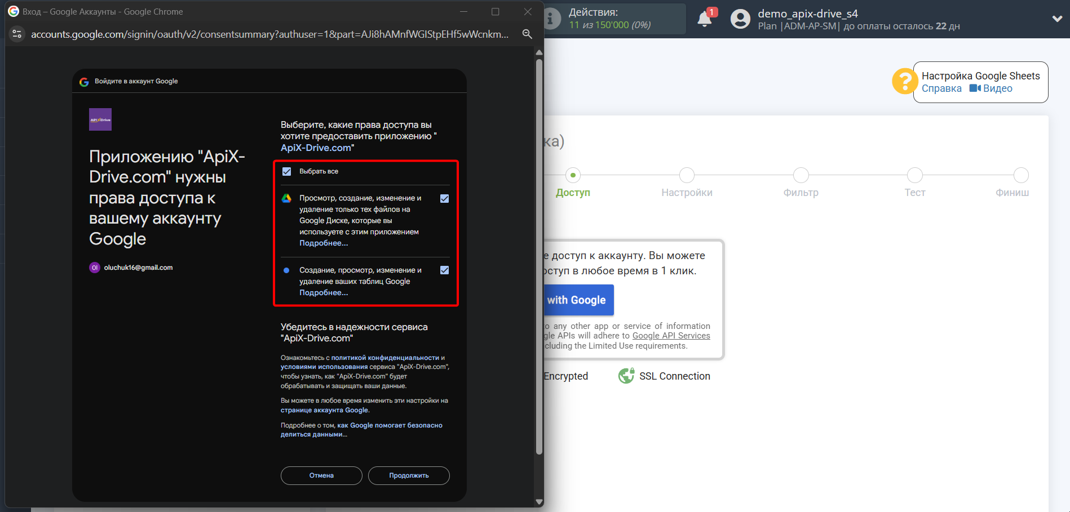Image resolution: width=1070 pixels, height=512 pixels.
Task: Click the SSL Connection globe icon
Action: 626,376
